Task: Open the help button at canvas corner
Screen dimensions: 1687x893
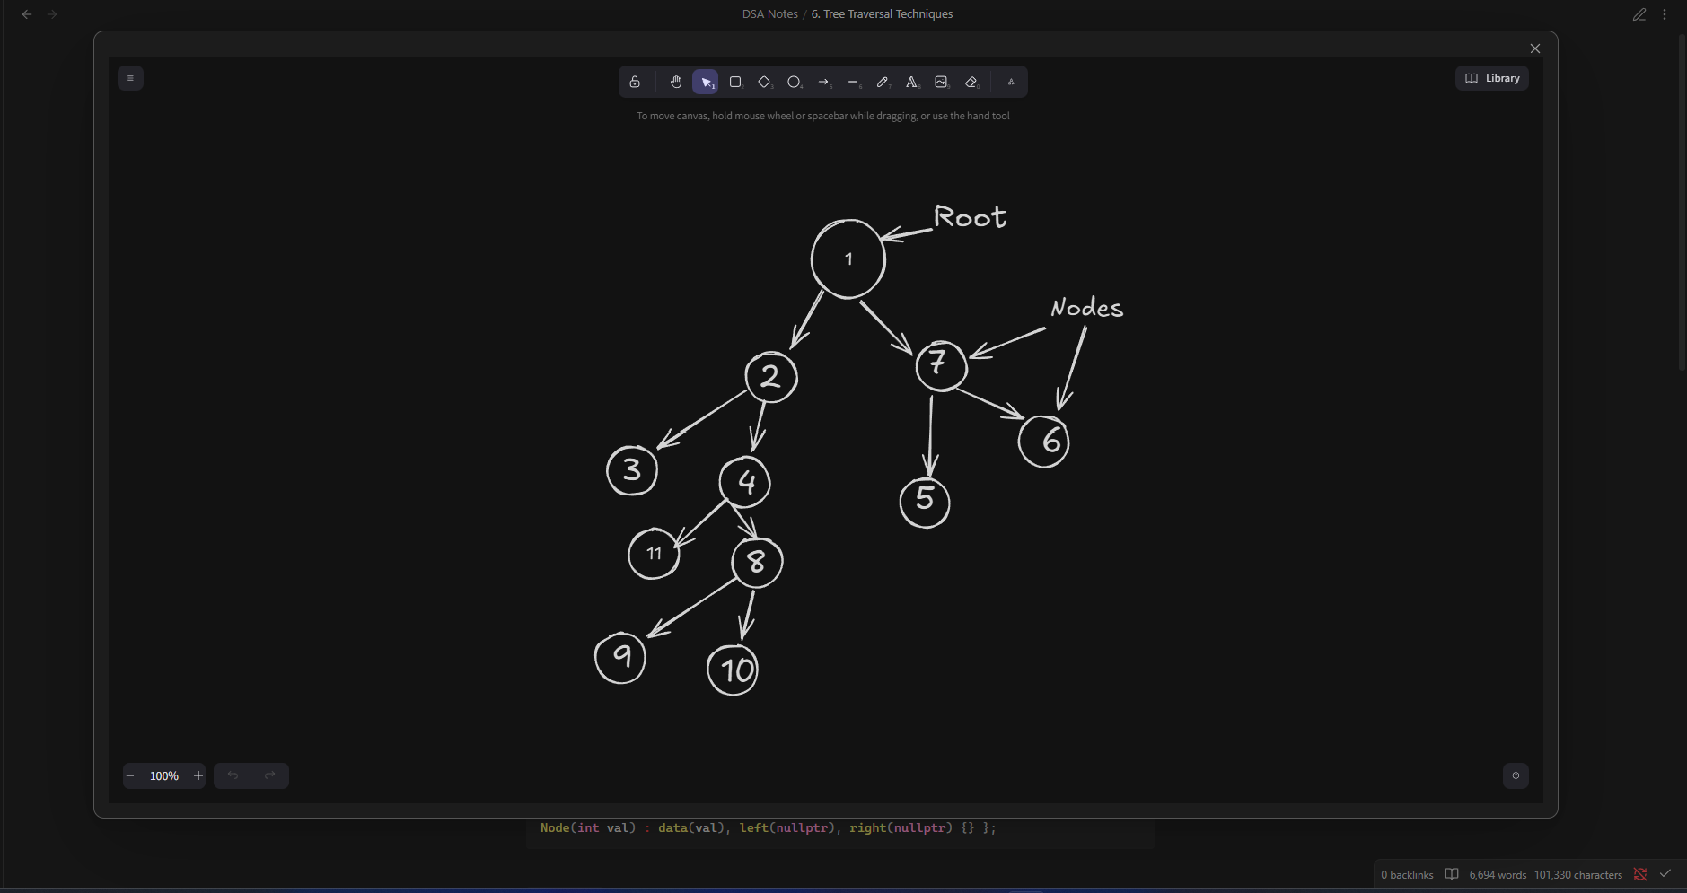Action: tap(1516, 775)
